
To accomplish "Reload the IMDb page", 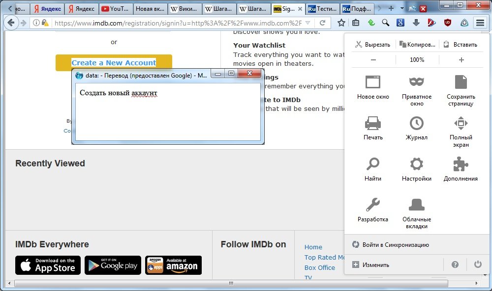I will click(x=322, y=23).
